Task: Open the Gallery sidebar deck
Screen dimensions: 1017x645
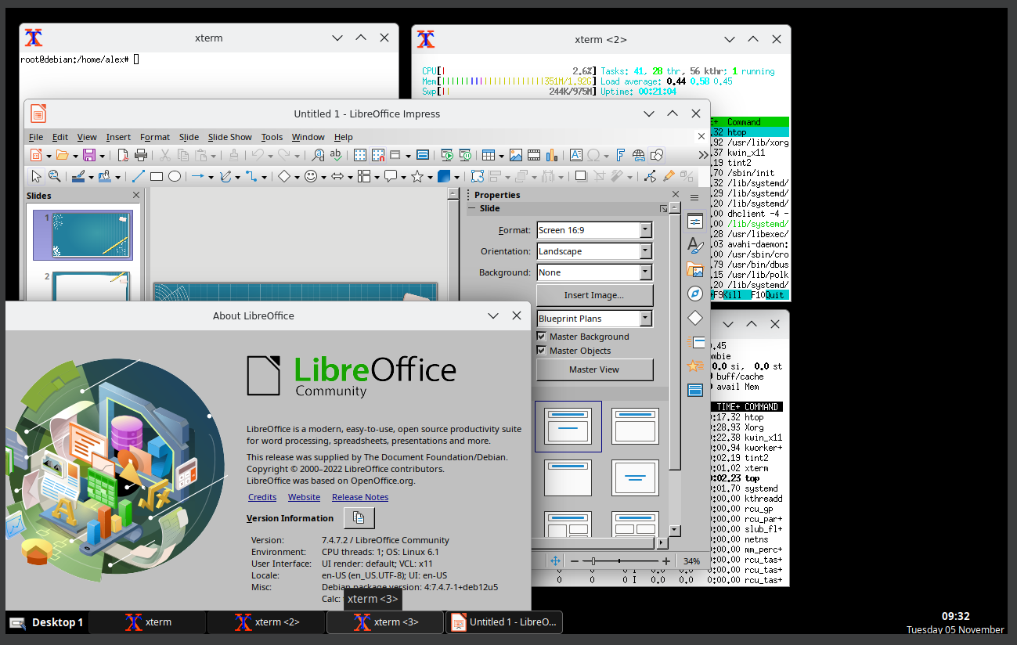Action: [x=694, y=270]
